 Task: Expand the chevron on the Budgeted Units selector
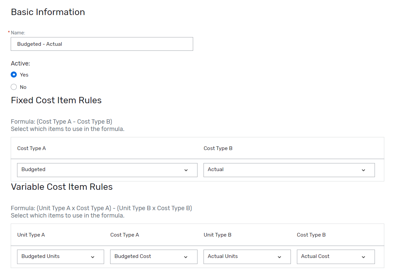(93, 257)
